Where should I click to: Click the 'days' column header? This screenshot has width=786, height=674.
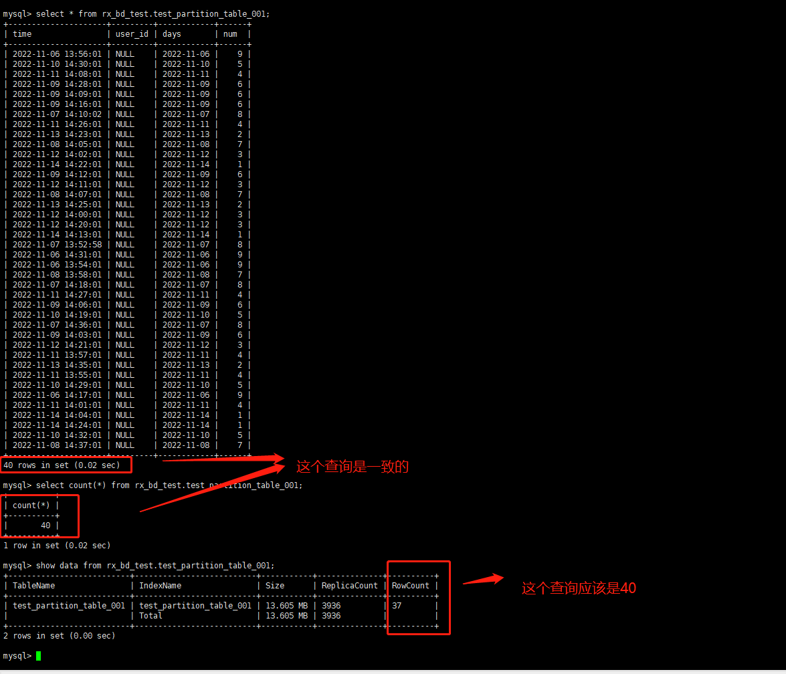pos(172,34)
